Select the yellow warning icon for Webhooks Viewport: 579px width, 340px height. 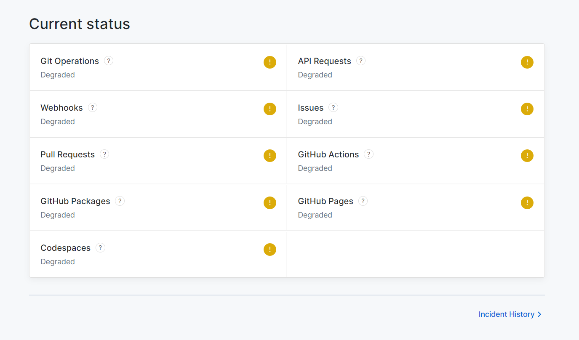tap(270, 109)
